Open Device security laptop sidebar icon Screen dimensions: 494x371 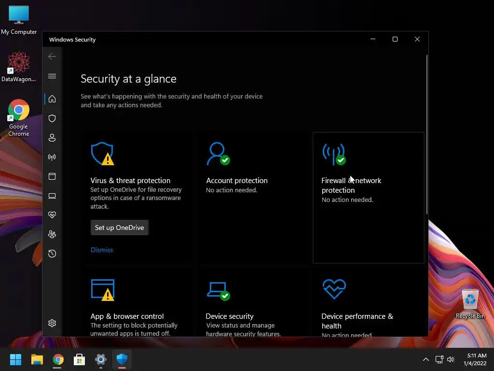pyautogui.click(x=52, y=196)
